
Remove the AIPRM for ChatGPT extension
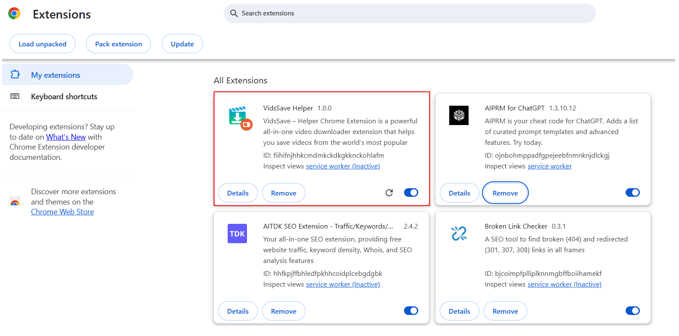505,193
